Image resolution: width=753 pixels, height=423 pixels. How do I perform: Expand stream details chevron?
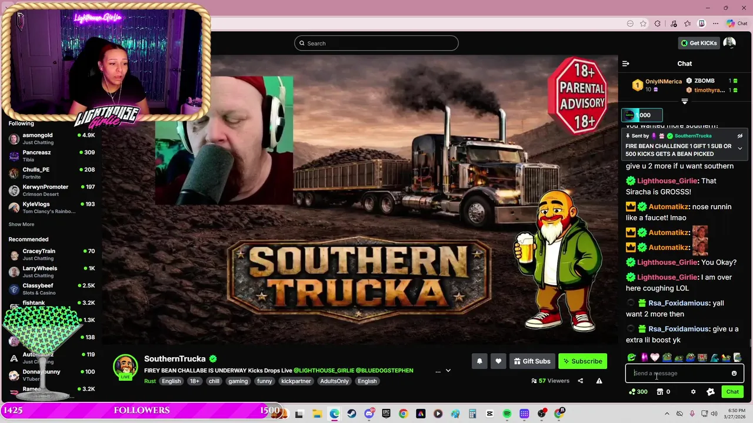[448, 371]
